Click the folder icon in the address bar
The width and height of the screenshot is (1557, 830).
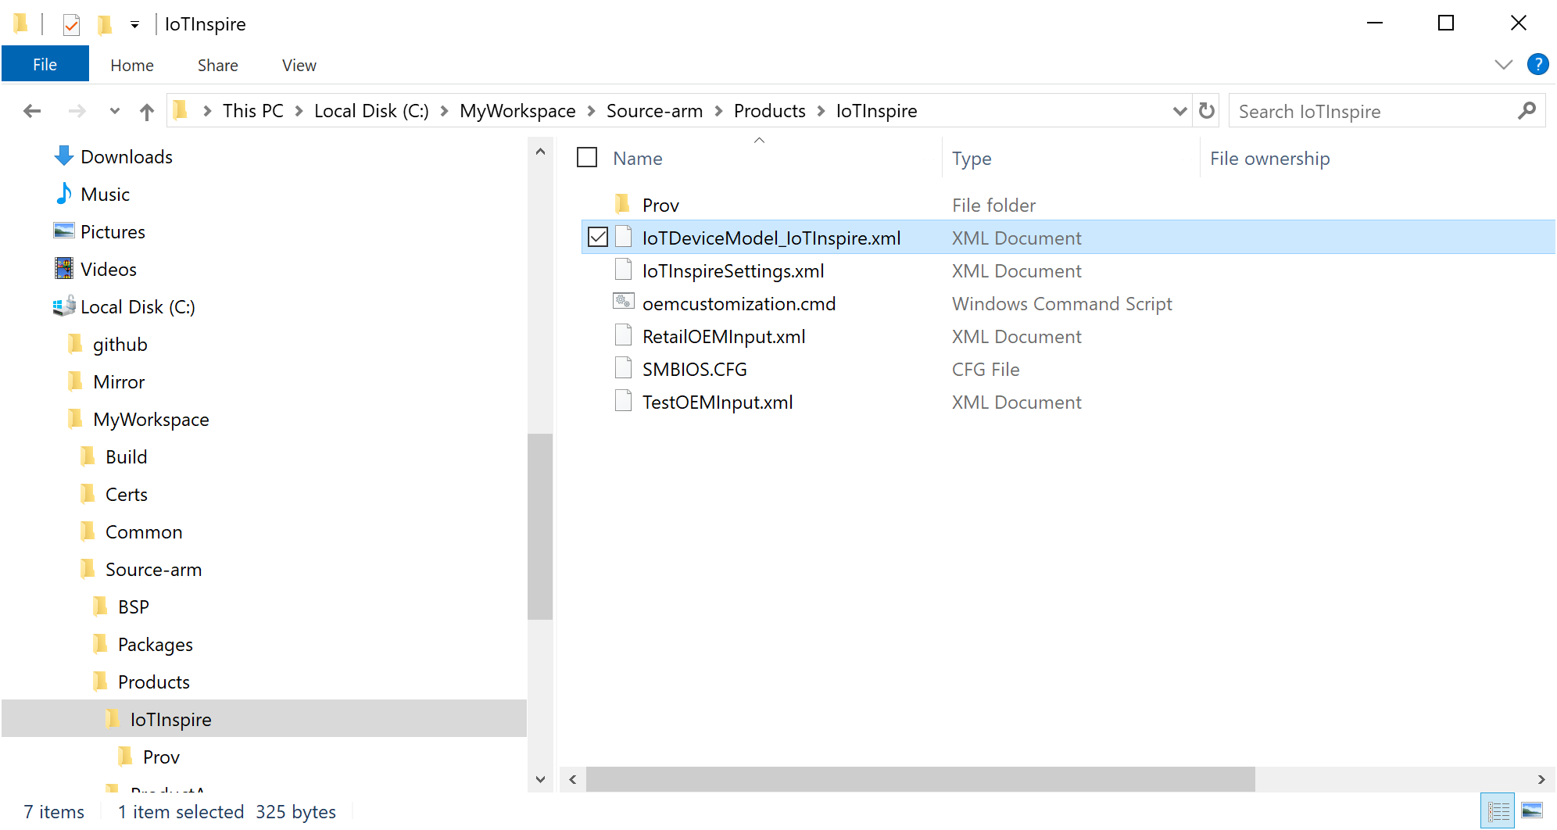click(180, 110)
